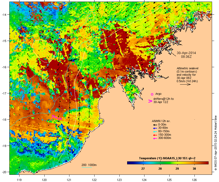Click the cyan 80-150m arrow in legend
Image resolution: width=219 pixels, height=182 pixels.
(155, 132)
